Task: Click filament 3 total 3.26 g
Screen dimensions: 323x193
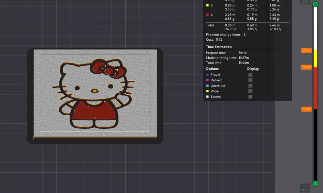Action: 274,9
